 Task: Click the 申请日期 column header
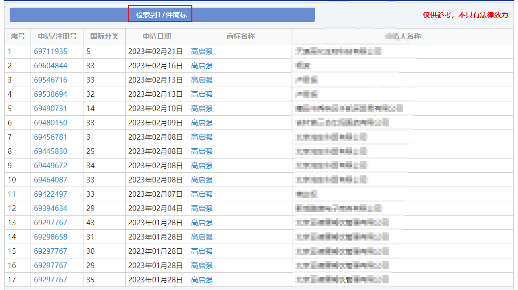pos(157,36)
